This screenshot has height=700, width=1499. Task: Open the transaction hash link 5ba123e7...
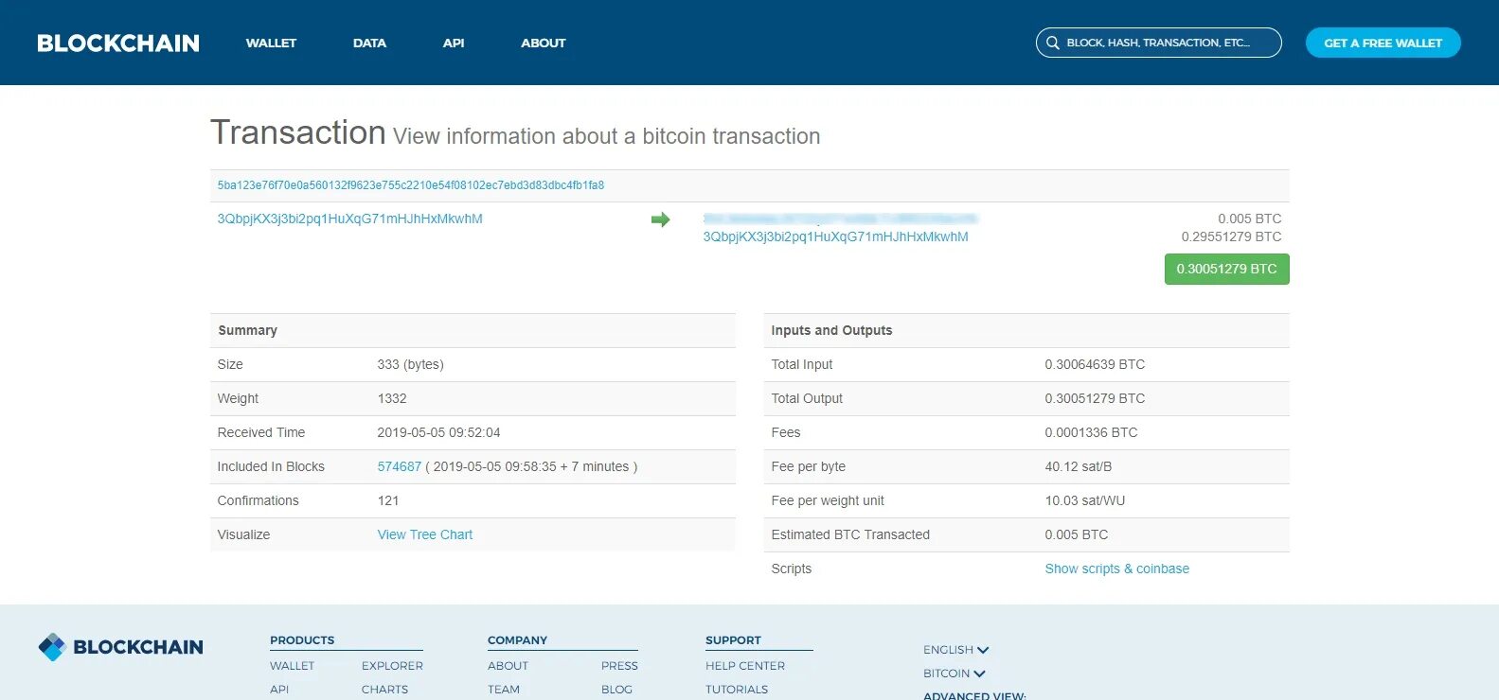pos(411,185)
